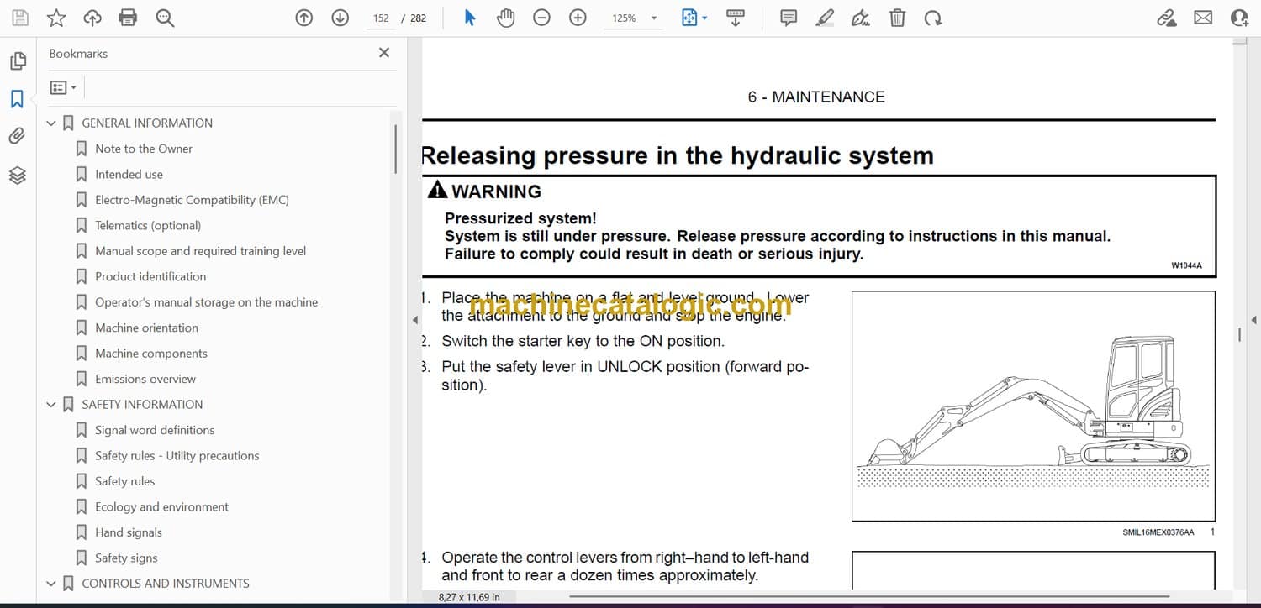Go to next page arrow

[x=340, y=18]
